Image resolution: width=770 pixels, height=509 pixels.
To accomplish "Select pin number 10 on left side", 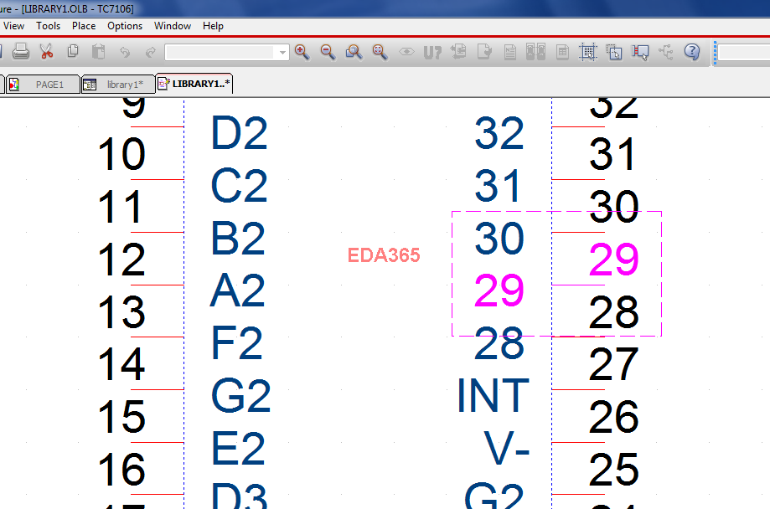I will (121, 154).
